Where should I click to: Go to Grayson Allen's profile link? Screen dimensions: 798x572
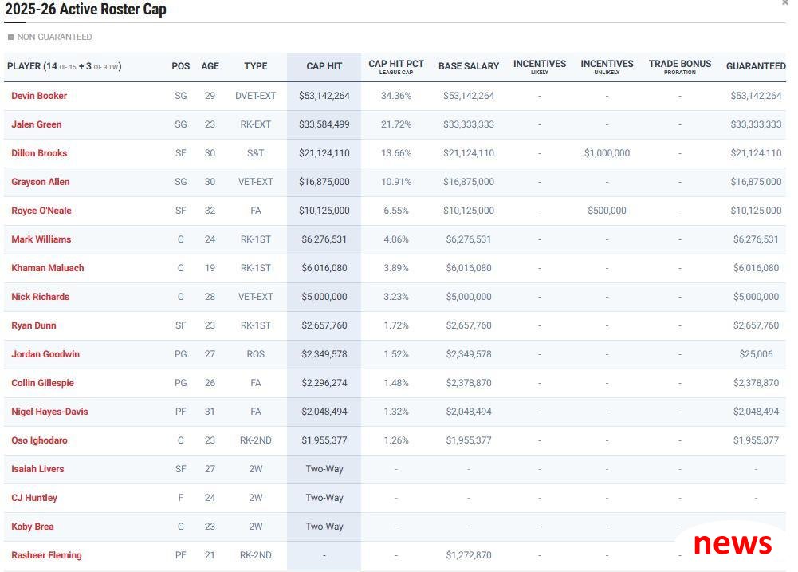41,182
